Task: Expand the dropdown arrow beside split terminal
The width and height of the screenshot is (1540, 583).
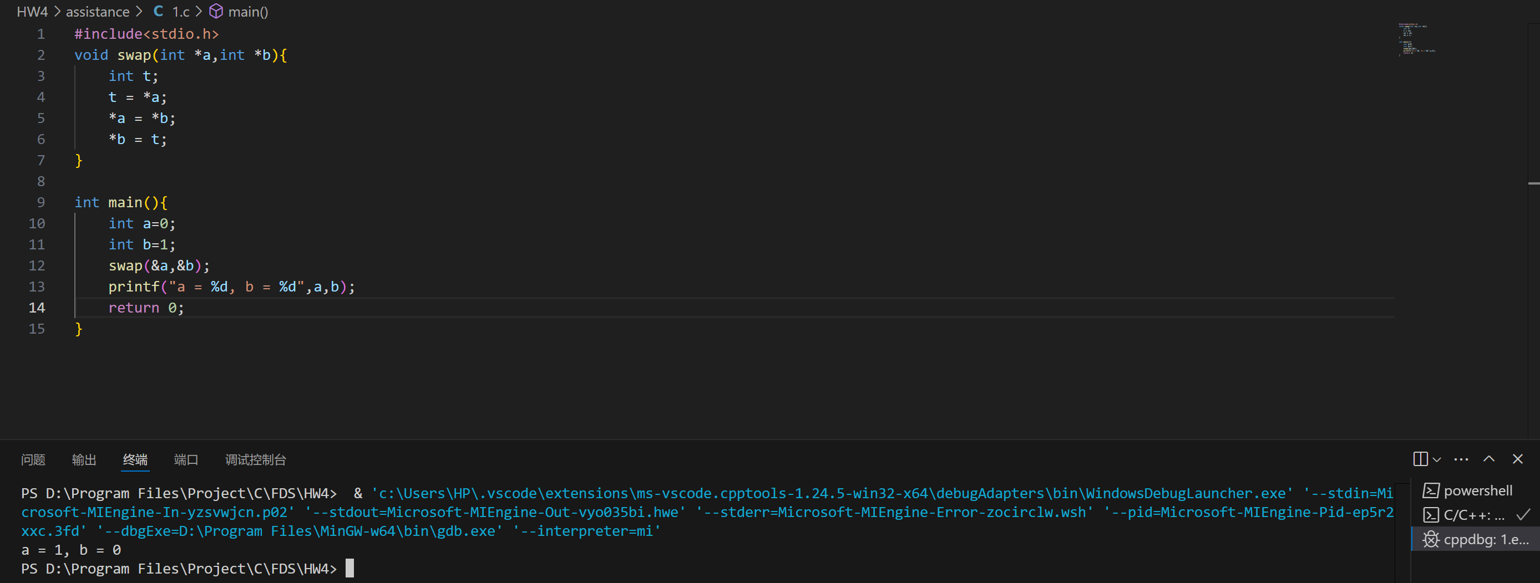Action: [1437, 459]
